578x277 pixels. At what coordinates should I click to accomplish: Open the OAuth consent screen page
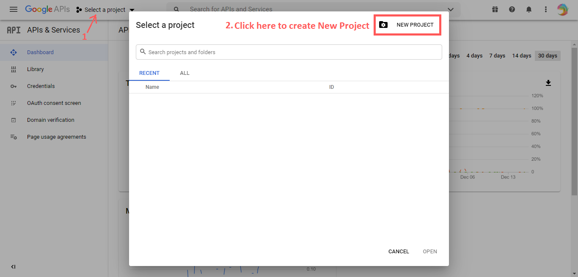point(54,103)
